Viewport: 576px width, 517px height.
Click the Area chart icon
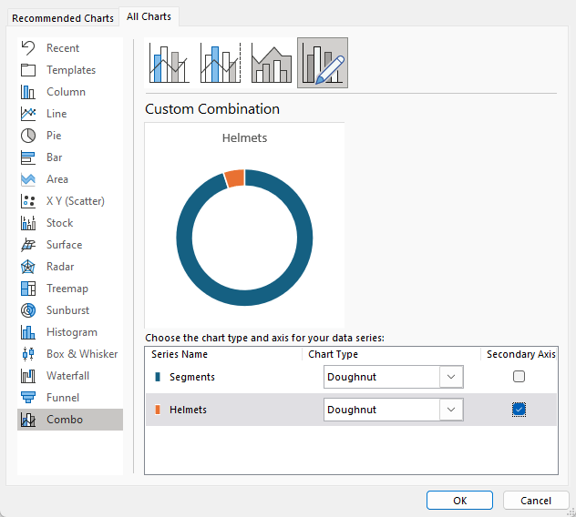pos(28,179)
